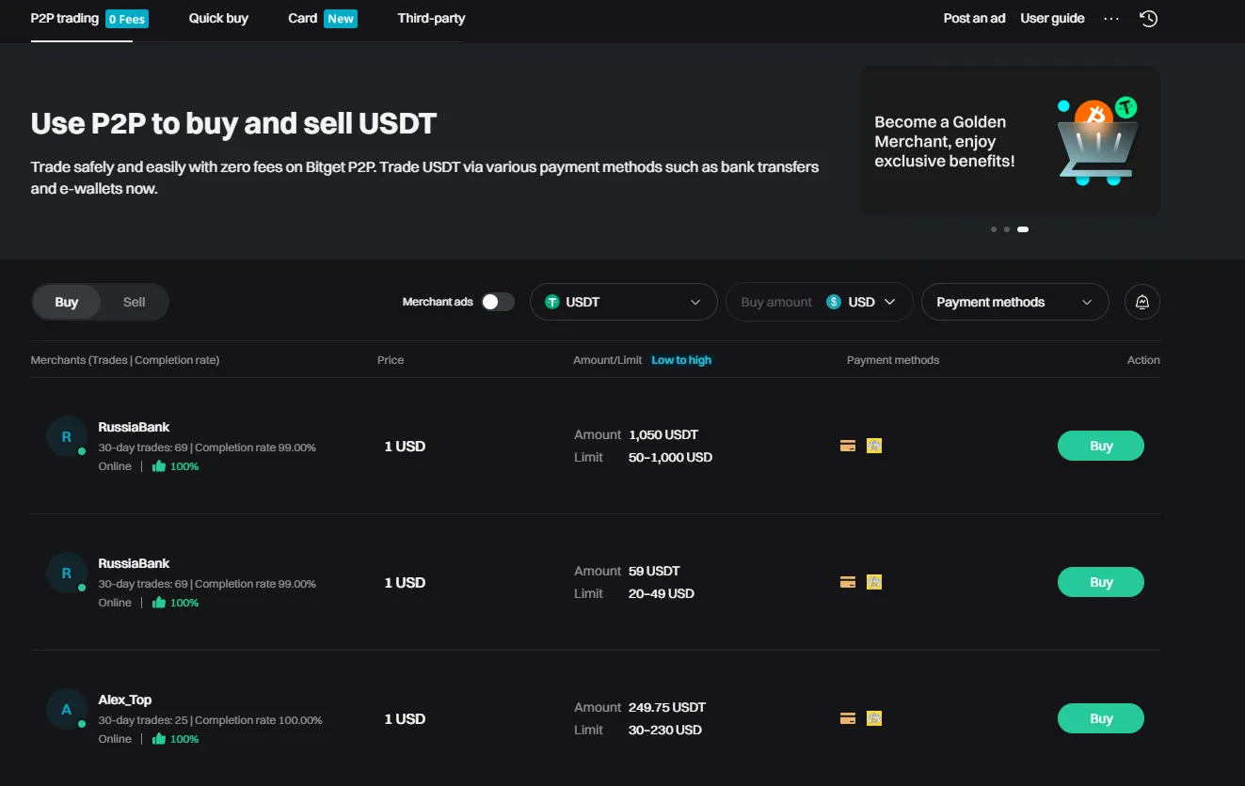This screenshot has height=786, width=1245.
Task: Click thumbs-up 100% rating for Alex_Top
Action: (175, 739)
